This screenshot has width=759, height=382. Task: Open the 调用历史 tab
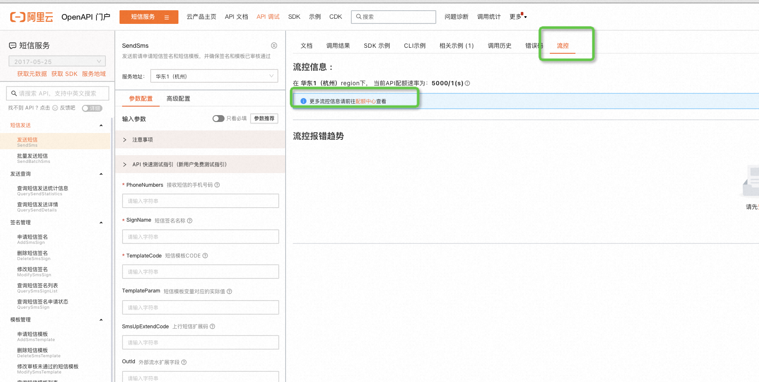click(499, 46)
